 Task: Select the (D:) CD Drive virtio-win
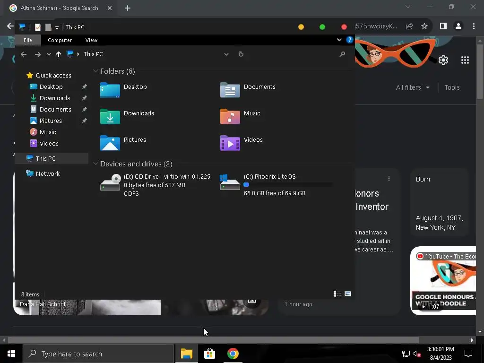coord(155,185)
